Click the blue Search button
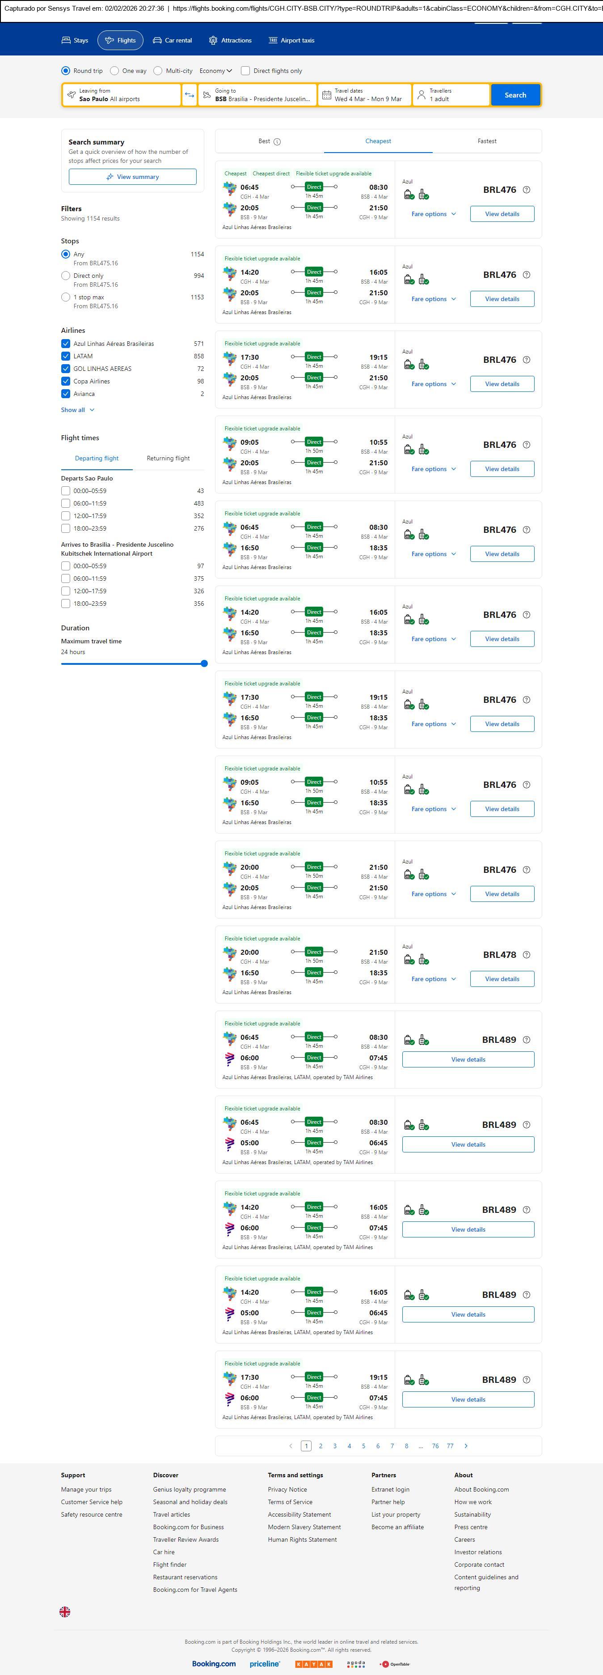The image size is (603, 1675). [x=515, y=95]
